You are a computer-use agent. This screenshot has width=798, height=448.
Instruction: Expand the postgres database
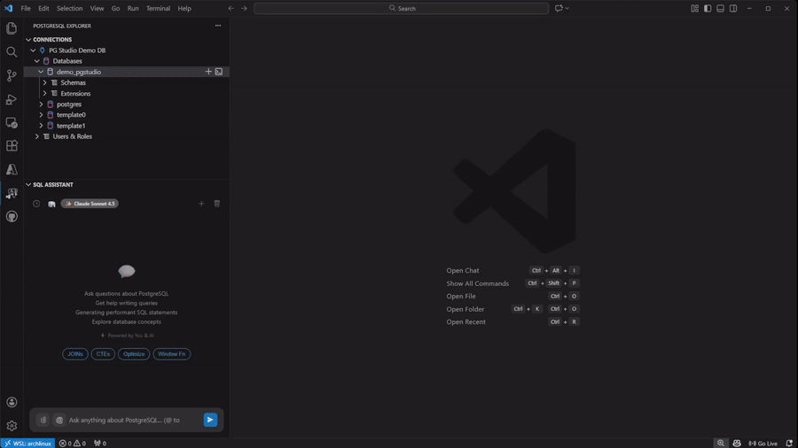tap(41, 104)
